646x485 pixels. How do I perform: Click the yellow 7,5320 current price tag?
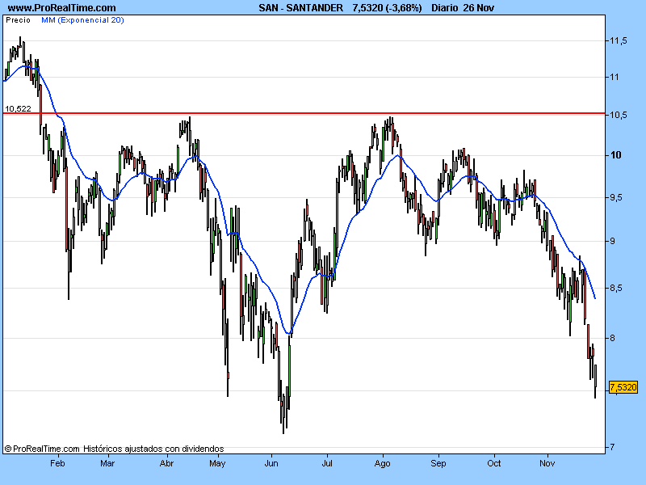tap(623, 387)
